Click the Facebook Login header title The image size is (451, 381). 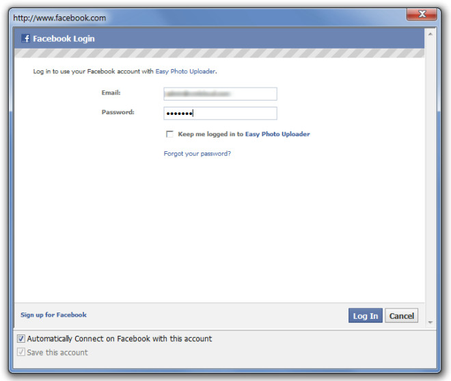64,38
